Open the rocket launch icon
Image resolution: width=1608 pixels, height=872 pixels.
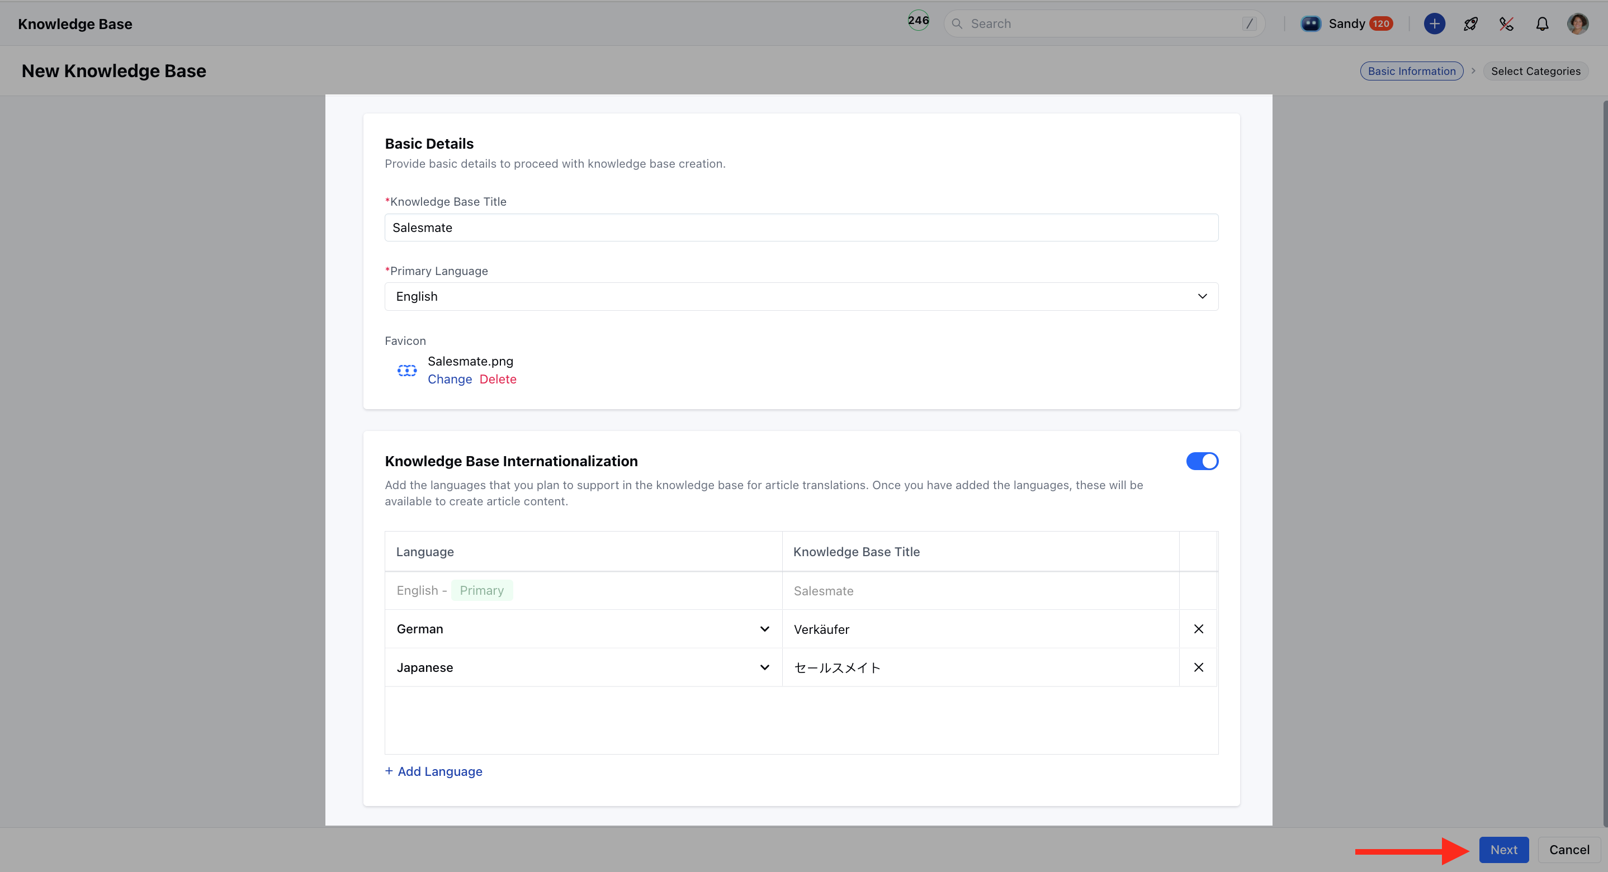coord(1470,23)
